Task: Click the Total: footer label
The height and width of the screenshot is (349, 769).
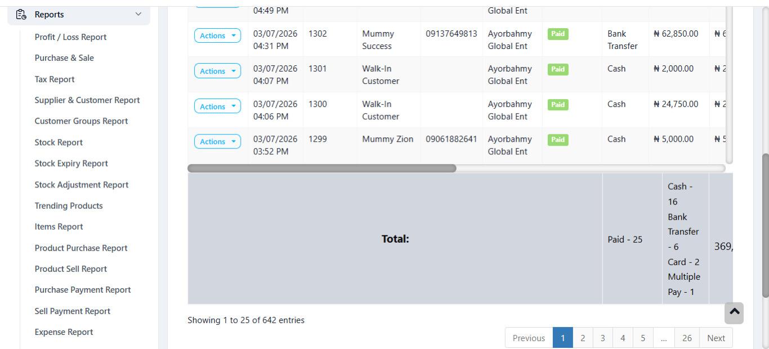Action: tap(395, 239)
